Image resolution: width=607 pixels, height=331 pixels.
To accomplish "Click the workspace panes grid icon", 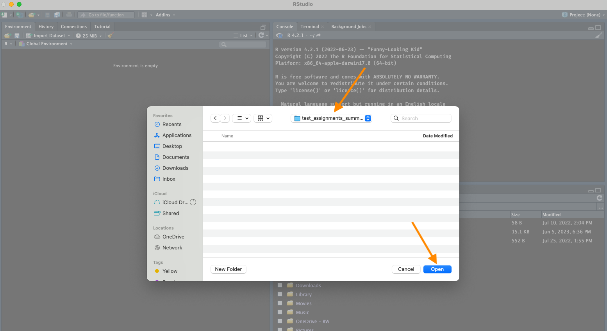I will point(145,15).
